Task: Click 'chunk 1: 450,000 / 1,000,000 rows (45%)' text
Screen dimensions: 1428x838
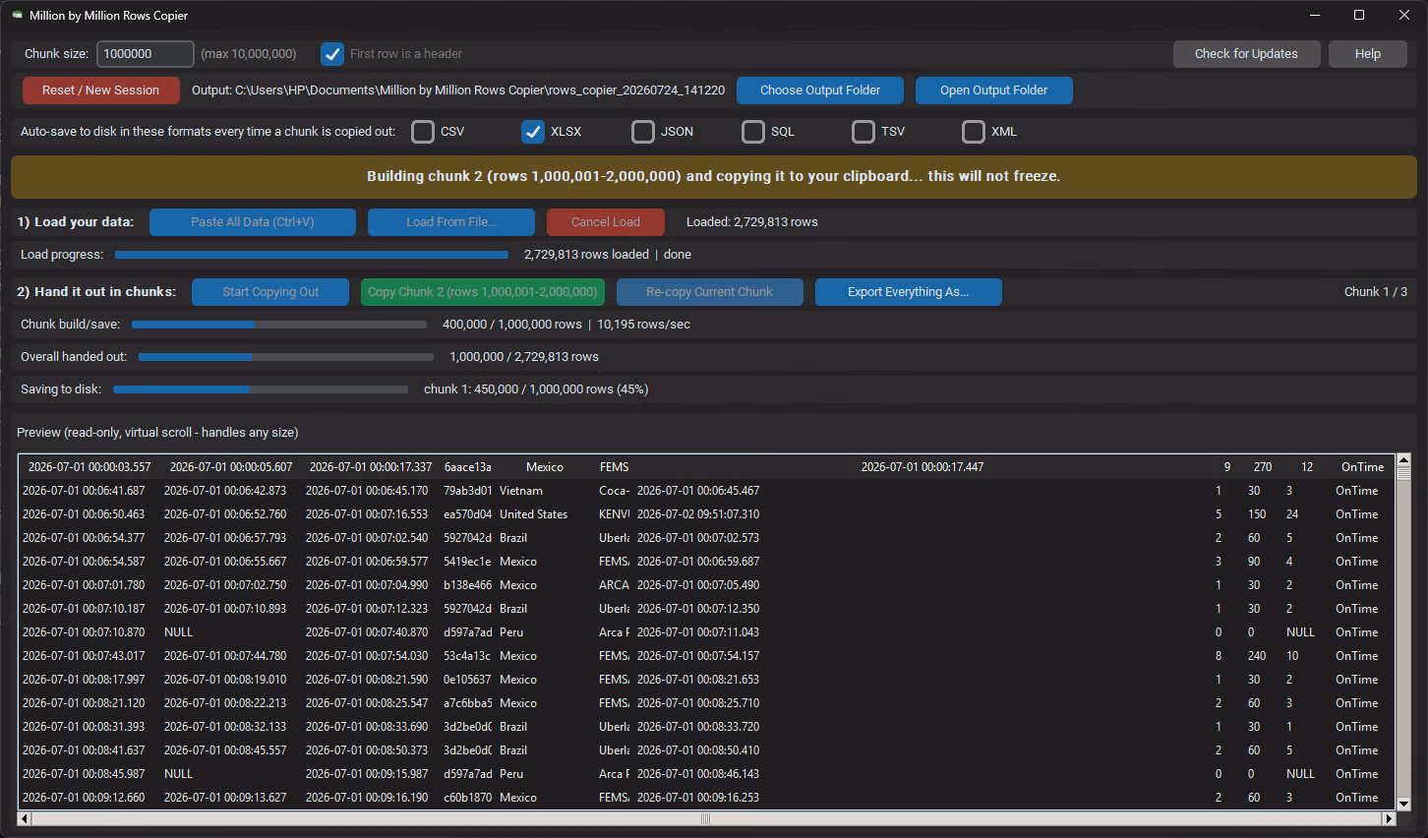Action: point(536,389)
